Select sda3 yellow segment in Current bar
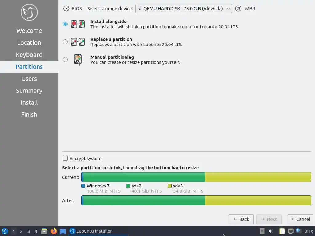The height and width of the screenshot is (236, 315). (258, 177)
